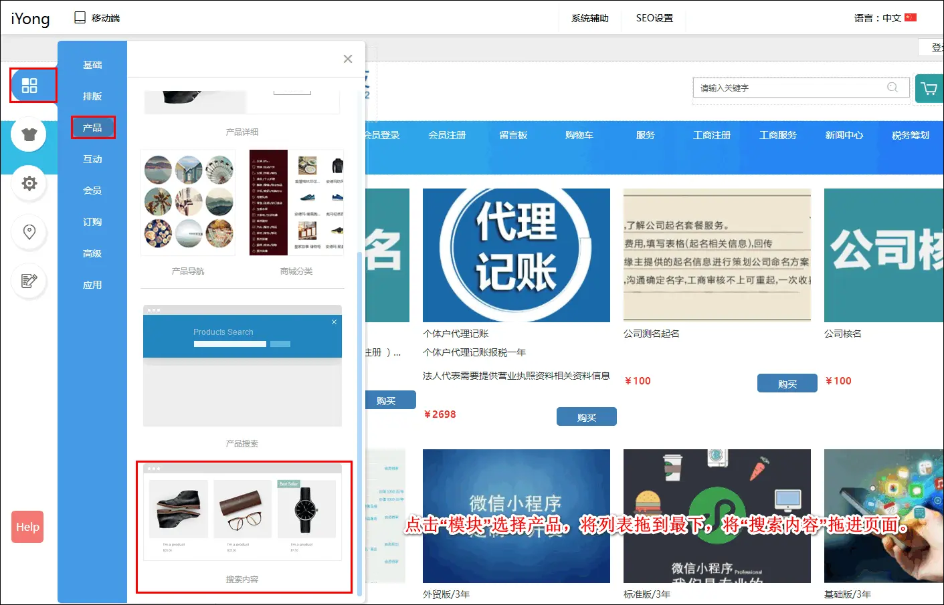Open the edit notepad sidebar icon
The image size is (944, 605).
pyautogui.click(x=29, y=281)
